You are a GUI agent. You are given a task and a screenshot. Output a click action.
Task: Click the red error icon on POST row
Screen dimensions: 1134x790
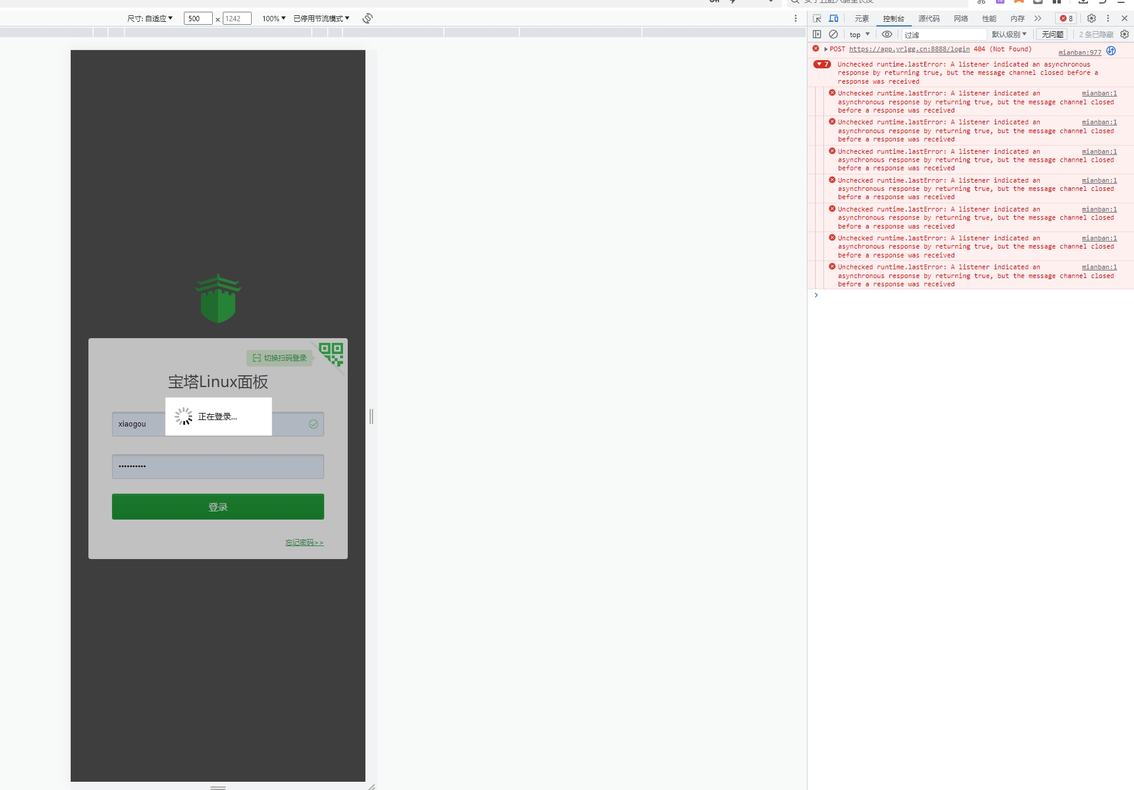tap(816, 49)
